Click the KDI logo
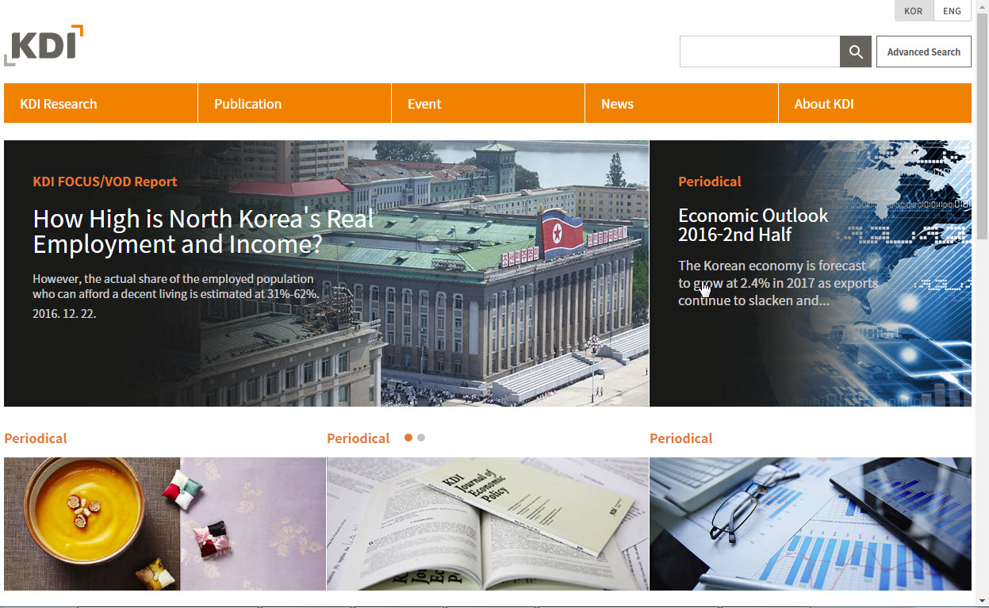Image resolution: width=989 pixels, height=608 pixels. (44, 45)
